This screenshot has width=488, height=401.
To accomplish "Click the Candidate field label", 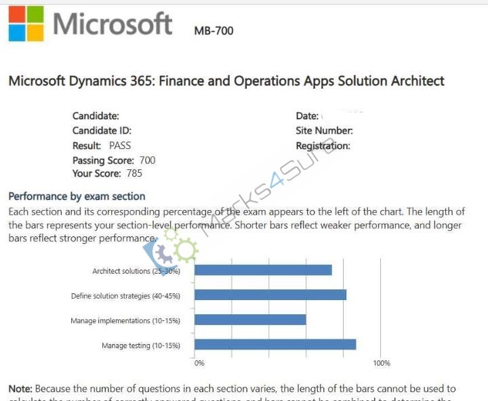I will coord(96,116).
